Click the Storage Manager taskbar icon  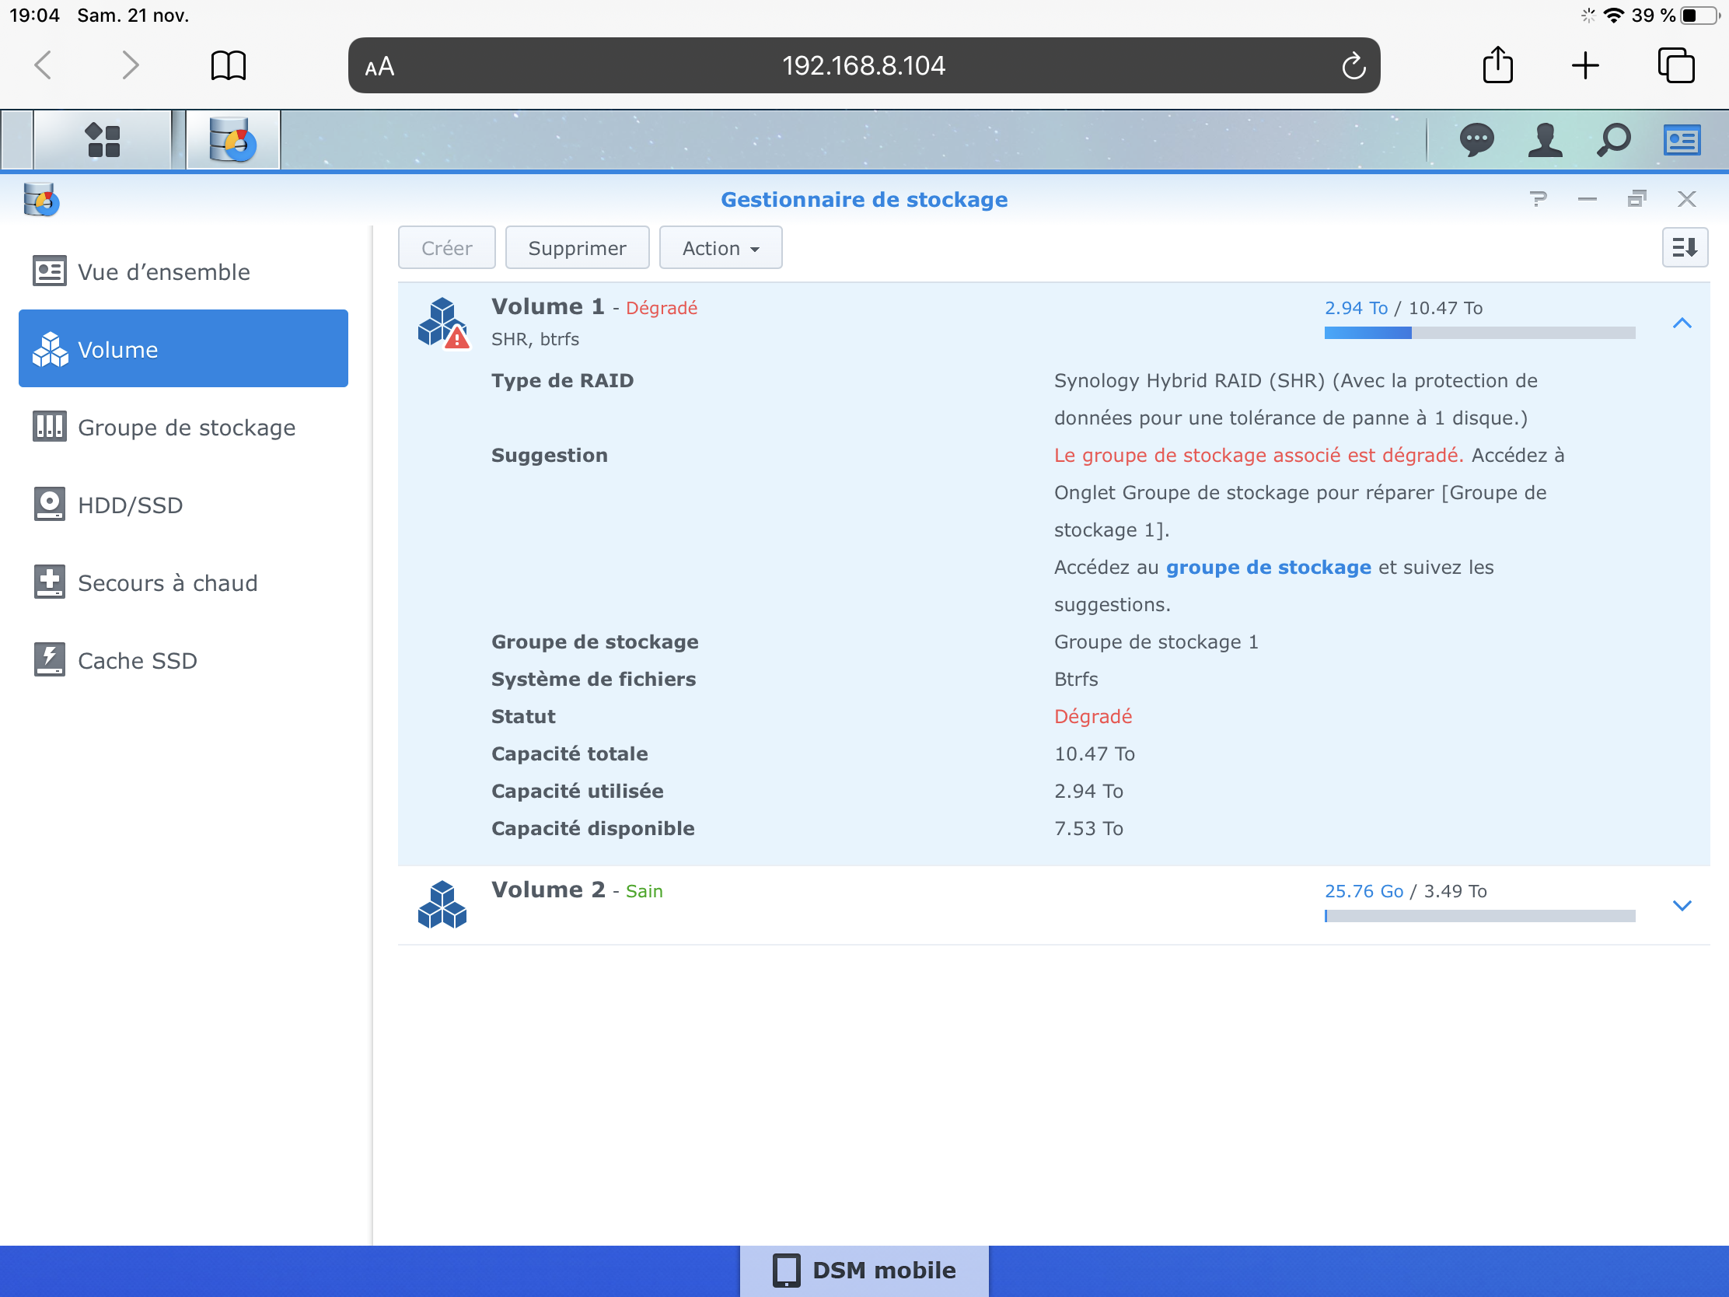coord(232,141)
